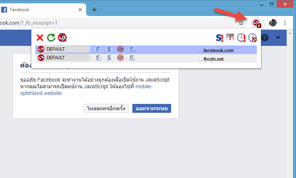
Task: Click the green reload icon in NoScript popup
Action: (51, 38)
